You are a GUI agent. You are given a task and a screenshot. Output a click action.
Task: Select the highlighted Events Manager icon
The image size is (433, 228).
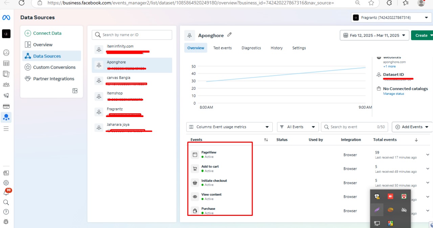coord(6,117)
